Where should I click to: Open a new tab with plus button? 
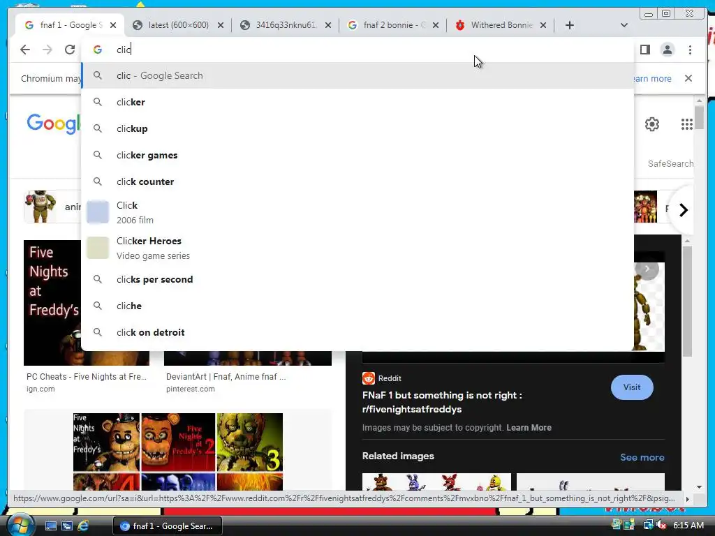click(x=570, y=25)
